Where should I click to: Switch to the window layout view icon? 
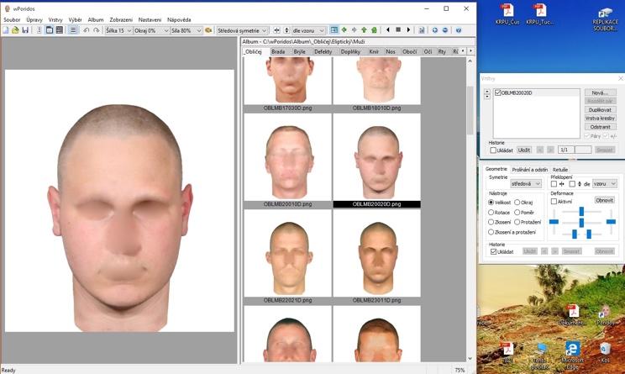(x=50, y=30)
